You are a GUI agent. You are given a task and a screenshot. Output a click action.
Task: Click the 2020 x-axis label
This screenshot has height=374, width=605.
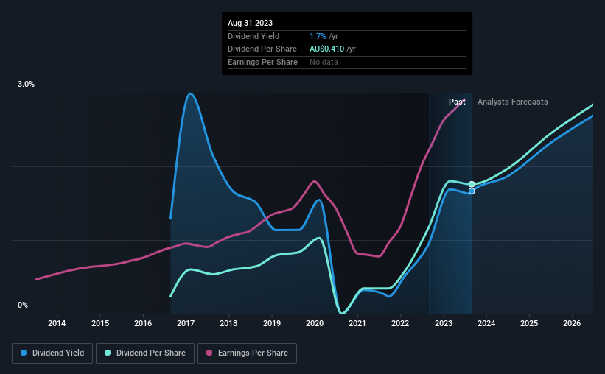point(315,323)
